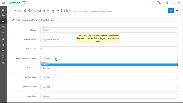The width and height of the screenshot is (183, 103).
Task: Open the notifications bell icon
Action: 160,3
